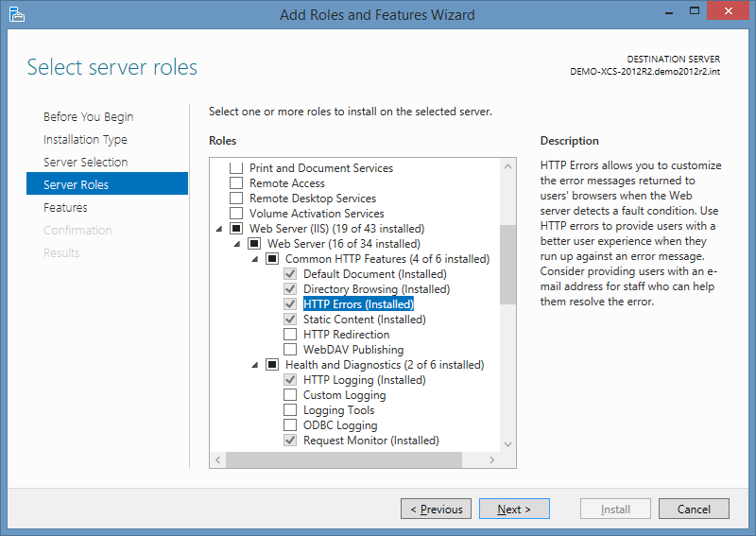The height and width of the screenshot is (536, 756).
Task: Maximize the wizard window
Action: pos(695,10)
